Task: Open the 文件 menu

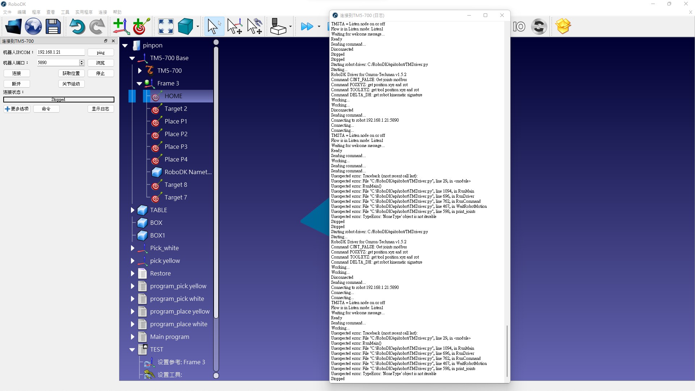Action: click(x=7, y=12)
